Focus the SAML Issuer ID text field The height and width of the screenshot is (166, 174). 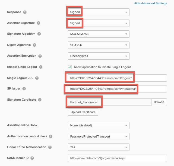click(x=117, y=158)
